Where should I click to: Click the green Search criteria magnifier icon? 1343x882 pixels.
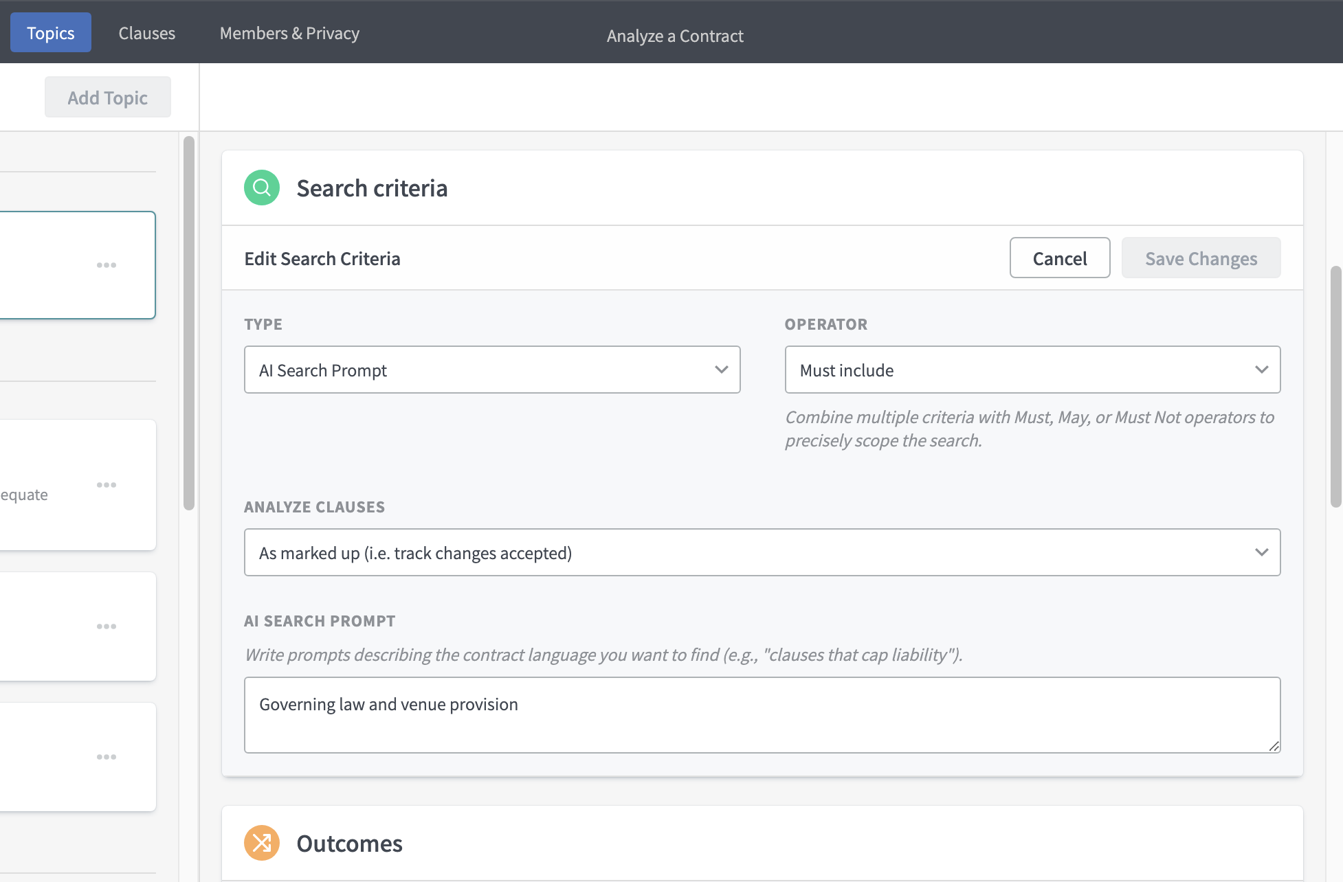click(262, 188)
